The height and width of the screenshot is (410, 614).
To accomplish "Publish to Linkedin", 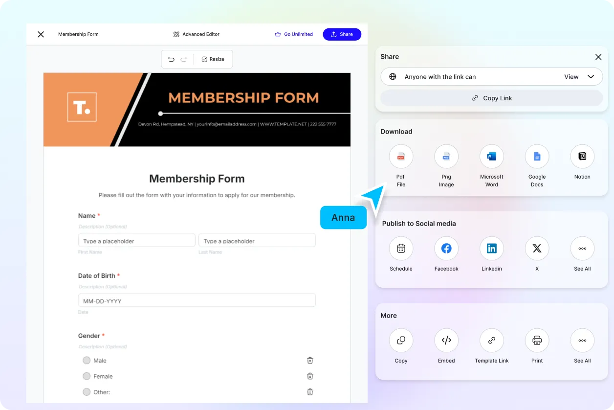I will coord(491,249).
